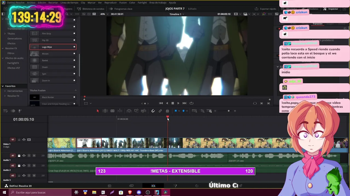Play the timeline in reverse

click(167, 103)
